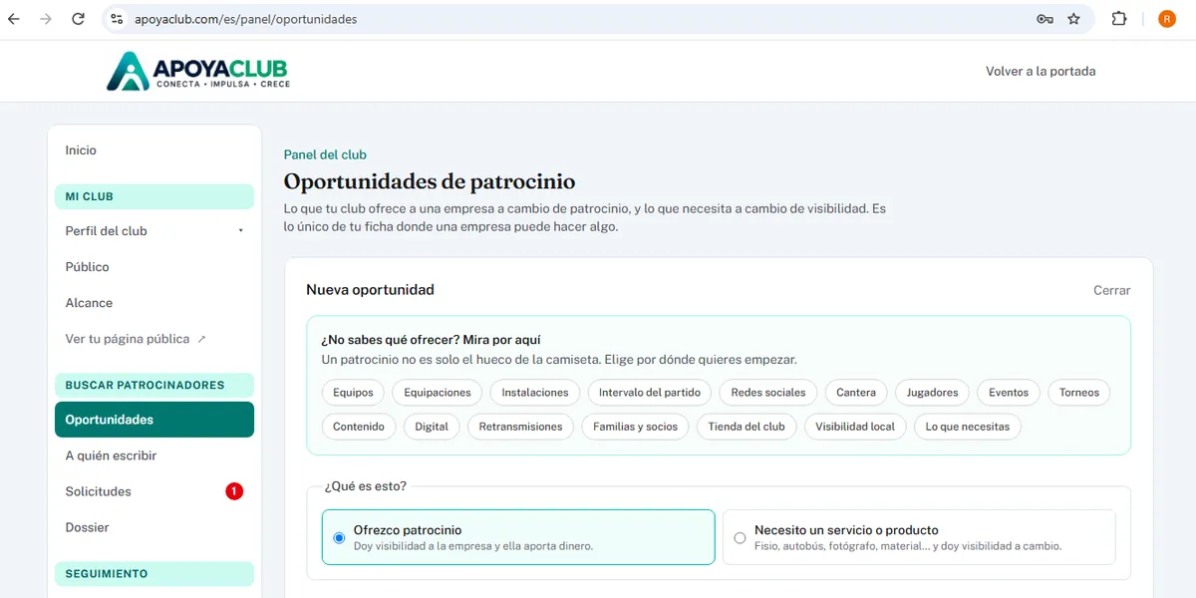This screenshot has width=1196, height=598.
Task: Bookmark this page with star icon
Action: pos(1073,19)
